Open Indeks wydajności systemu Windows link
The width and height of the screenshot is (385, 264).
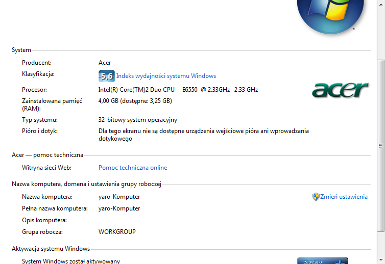point(166,76)
